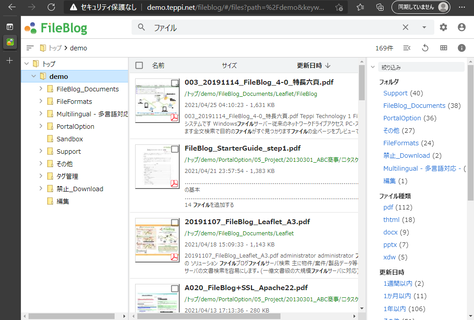
Task: Check the 003_20191114_FileBlog thumbnail checkbox
Action: (x=175, y=83)
